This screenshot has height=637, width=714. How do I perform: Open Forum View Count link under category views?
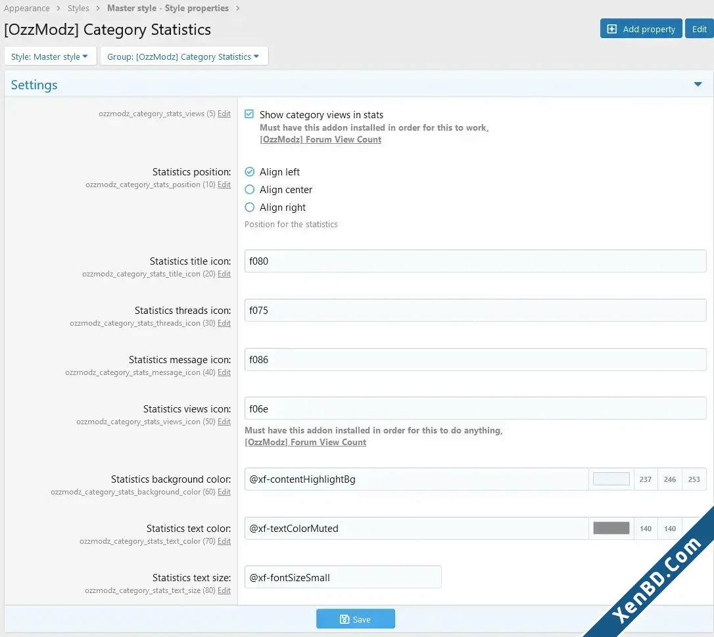[321, 140]
